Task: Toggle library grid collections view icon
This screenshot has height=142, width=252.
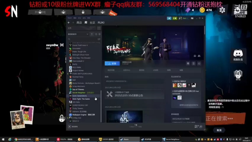Action: (x=99, y=28)
